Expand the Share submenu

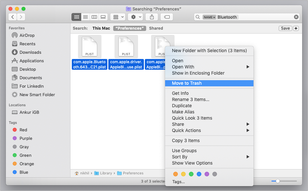pos(209,124)
